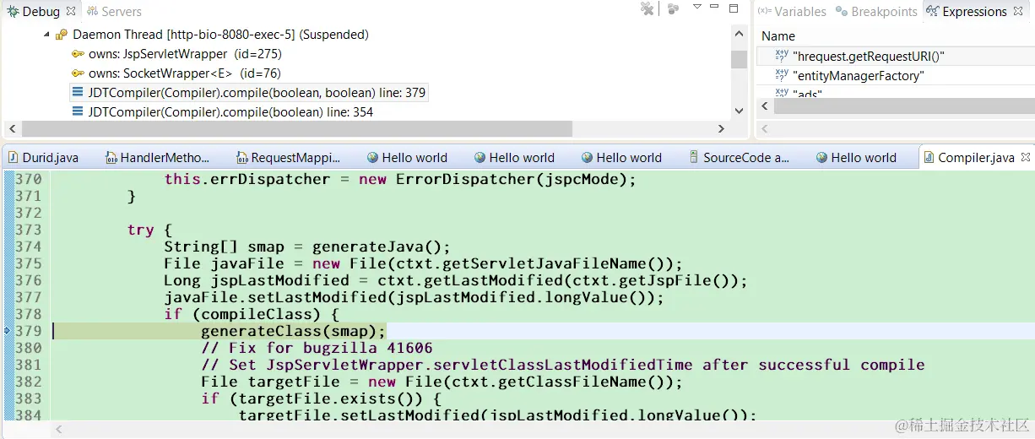Viewport: 1035px width, 439px height.
Task: Click line number 378 in gutter
Action: tap(28, 314)
